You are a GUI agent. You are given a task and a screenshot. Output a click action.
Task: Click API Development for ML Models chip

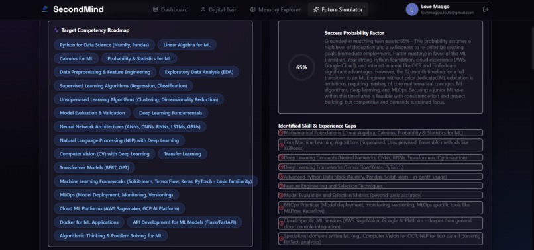click(x=185, y=222)
